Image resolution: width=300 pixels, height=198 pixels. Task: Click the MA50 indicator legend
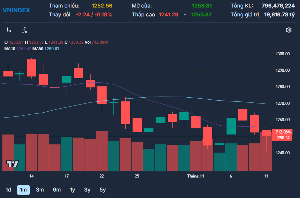46,49
